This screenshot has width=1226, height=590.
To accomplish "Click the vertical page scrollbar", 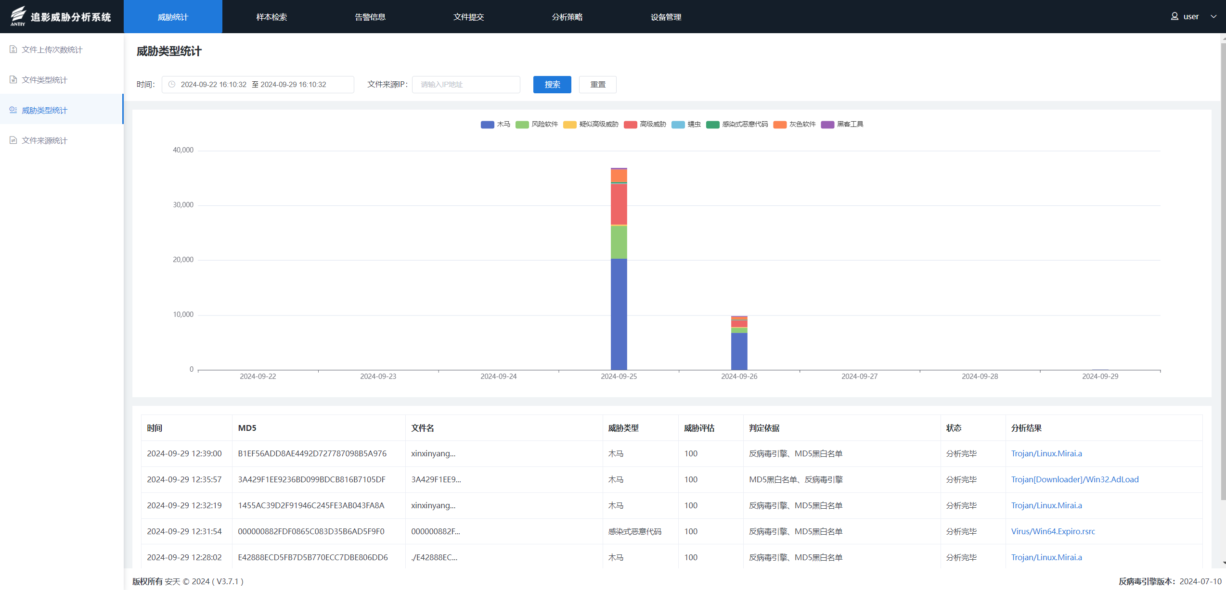I will pos(1223,272).
